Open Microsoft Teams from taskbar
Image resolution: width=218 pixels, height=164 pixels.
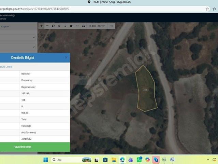[131, 160]
